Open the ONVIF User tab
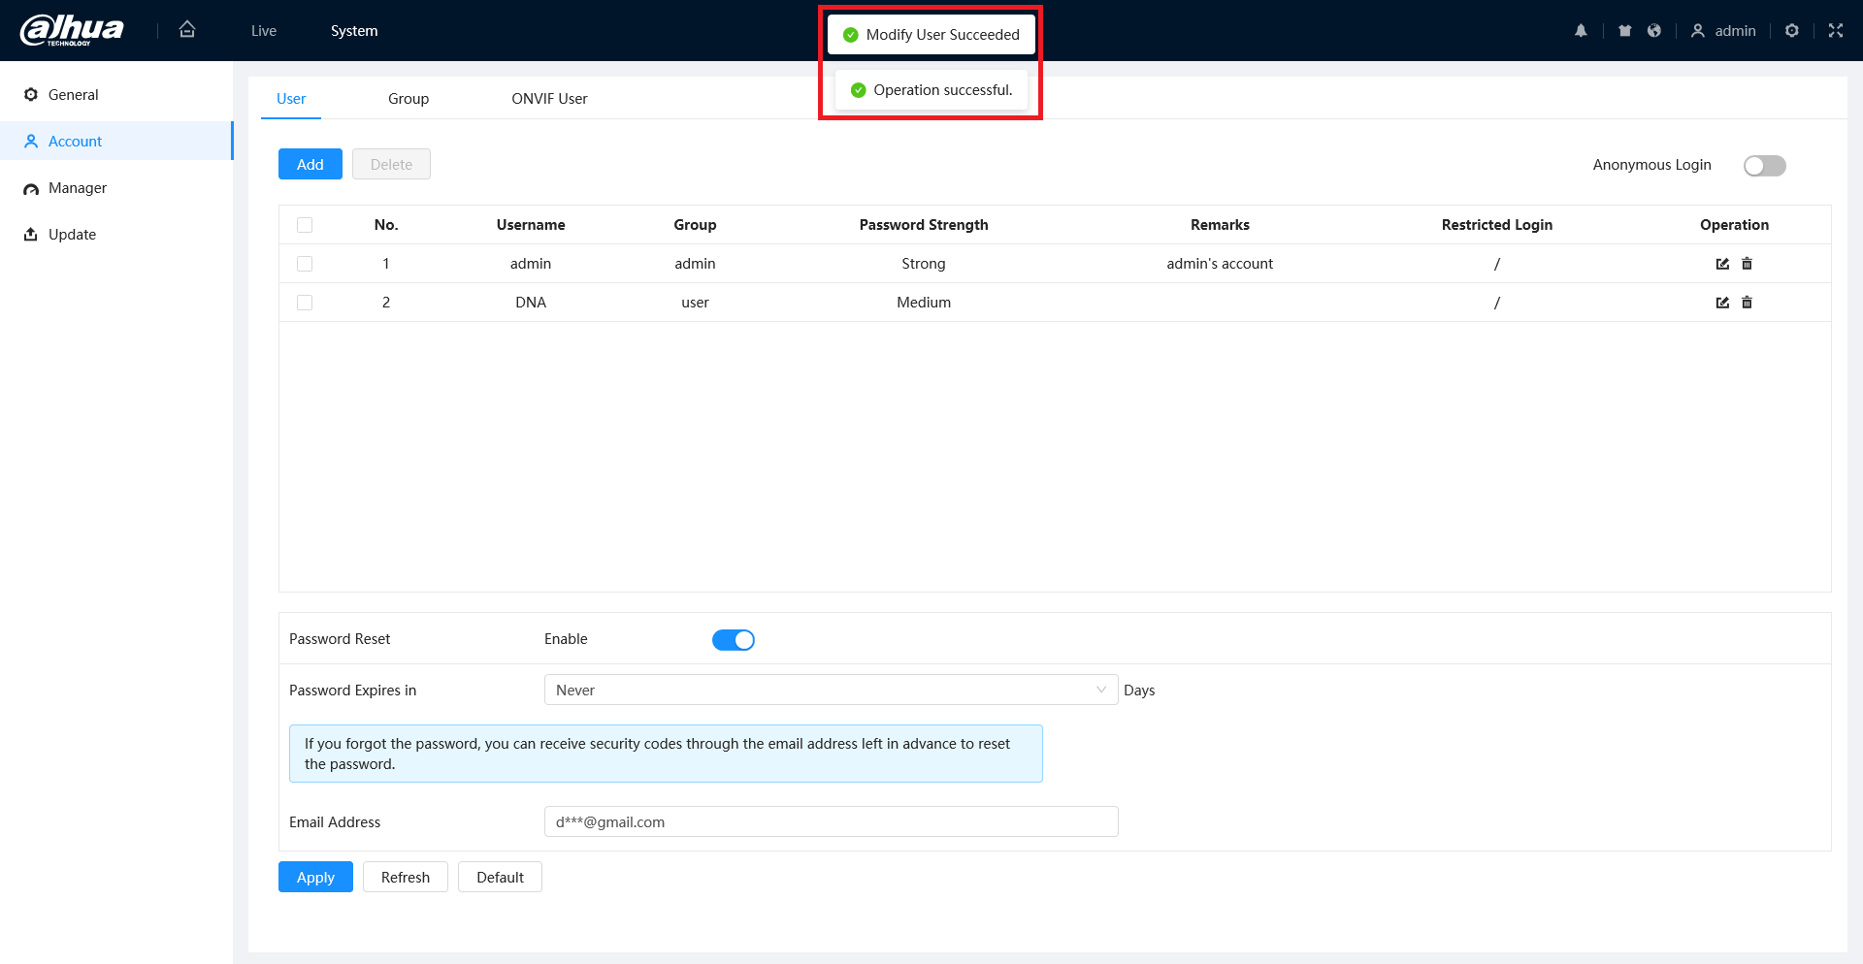 pos(549,99)
